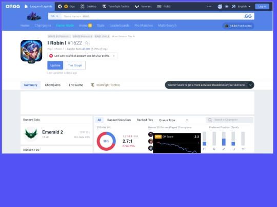Open the Pro Matches nav item
This screenshot has height=207, width=277.
(x=144, y=26)
